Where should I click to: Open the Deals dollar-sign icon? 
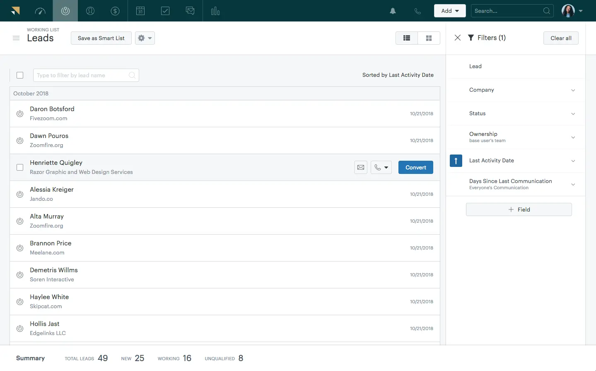click(115, 11)
